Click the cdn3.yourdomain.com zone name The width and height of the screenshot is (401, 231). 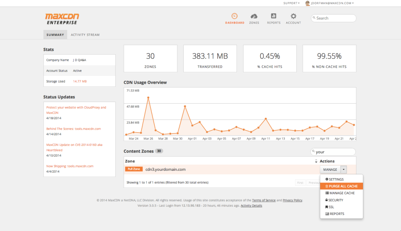pyautogui.click(x=166, y=169)
